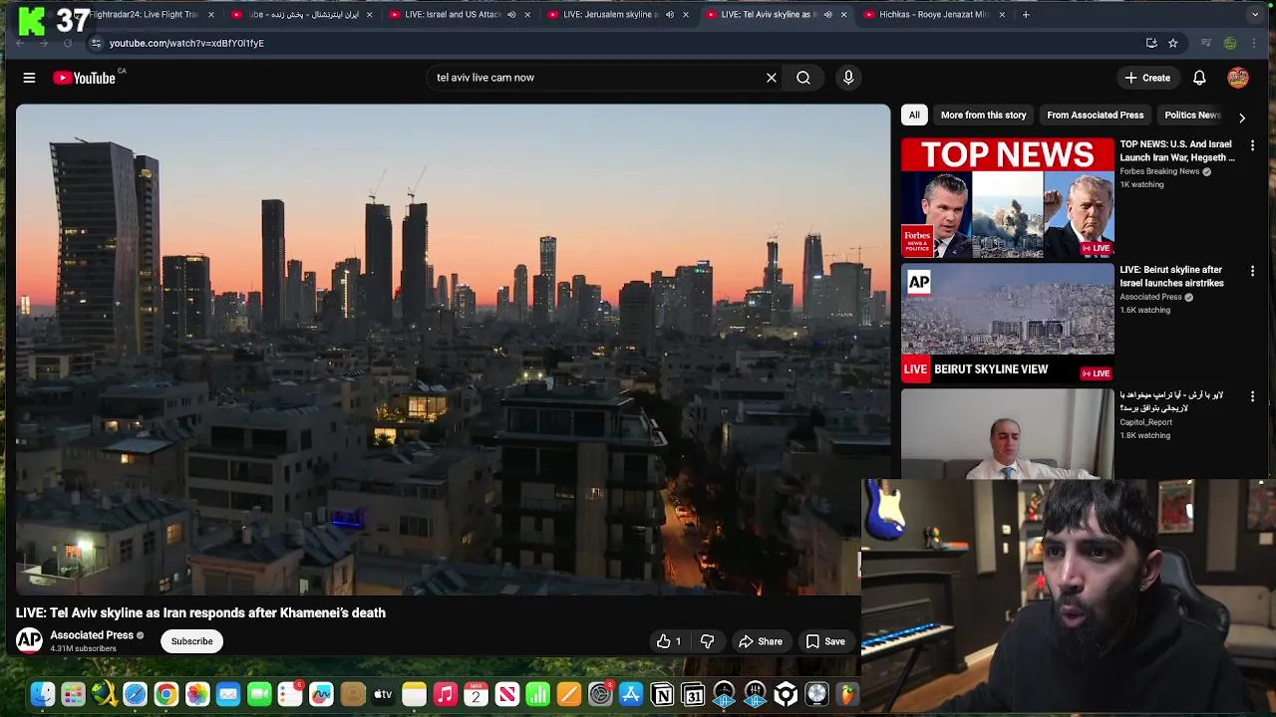Open options for the Forbes TOP NEWS video
1276x717 pixels.
click(x=1252, y=145)
